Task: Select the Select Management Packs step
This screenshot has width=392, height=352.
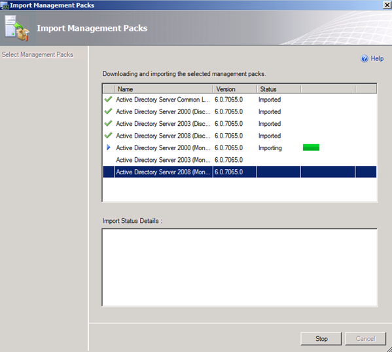Action: [x=37, y=54]
